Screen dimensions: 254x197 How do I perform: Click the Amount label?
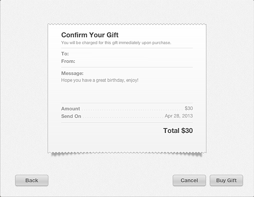pos(71,109)
